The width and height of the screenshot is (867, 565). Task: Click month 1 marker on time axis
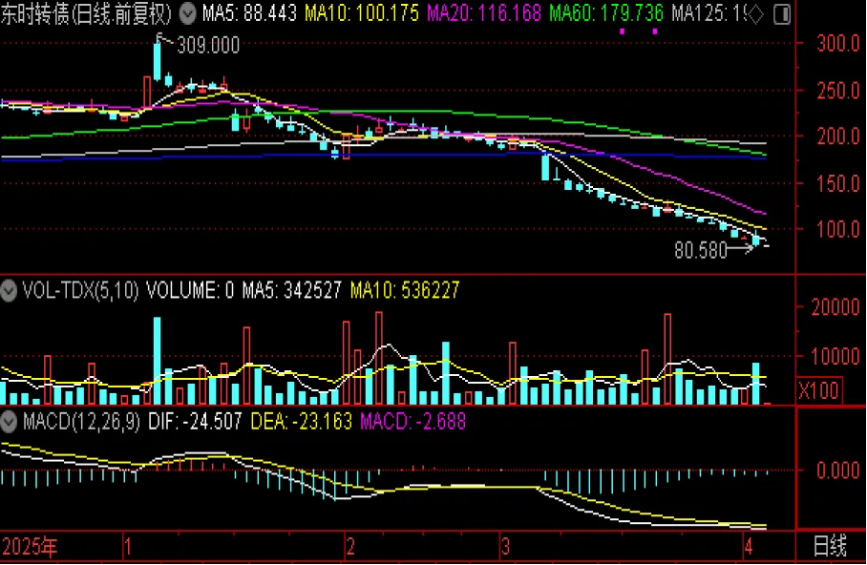click(128, 547)
